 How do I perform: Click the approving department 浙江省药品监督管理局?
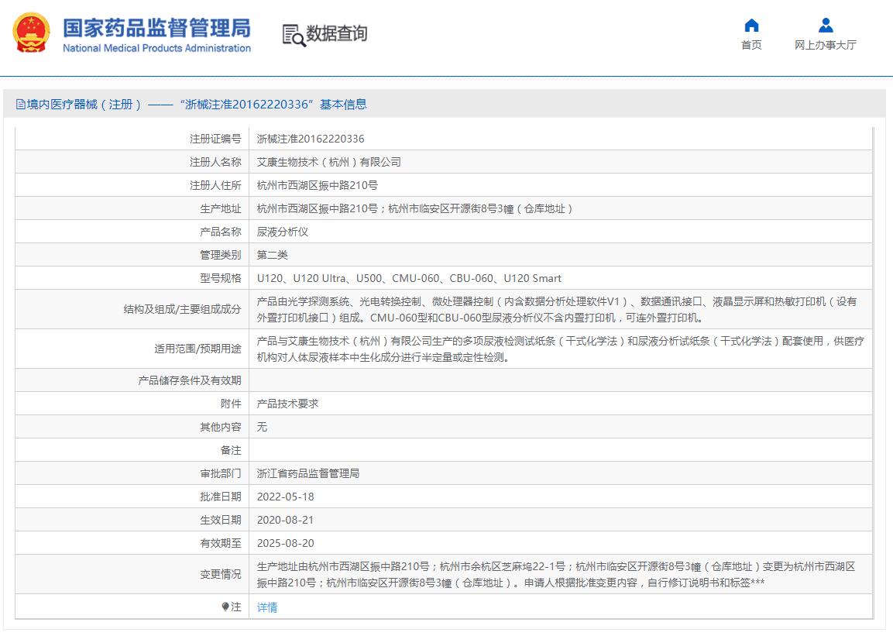[308, 473]
